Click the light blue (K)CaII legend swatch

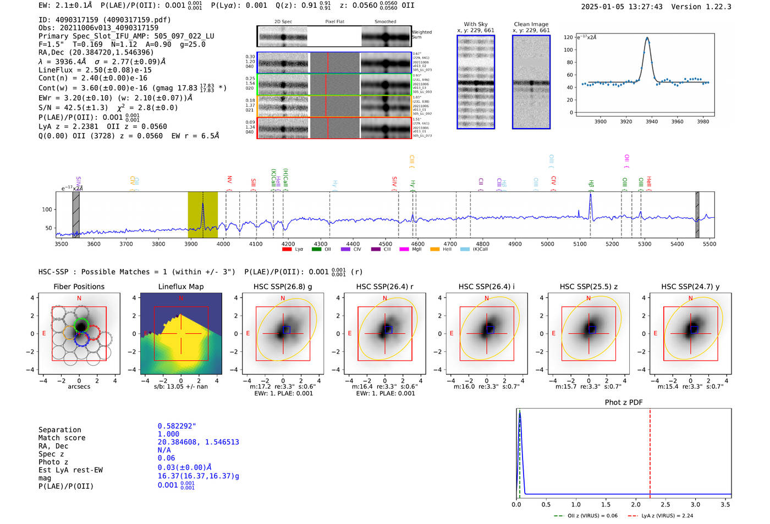[465, 250]
